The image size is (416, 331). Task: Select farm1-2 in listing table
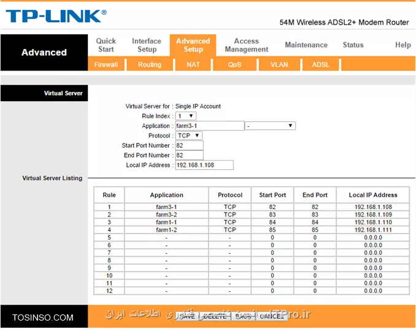(166, 230)
